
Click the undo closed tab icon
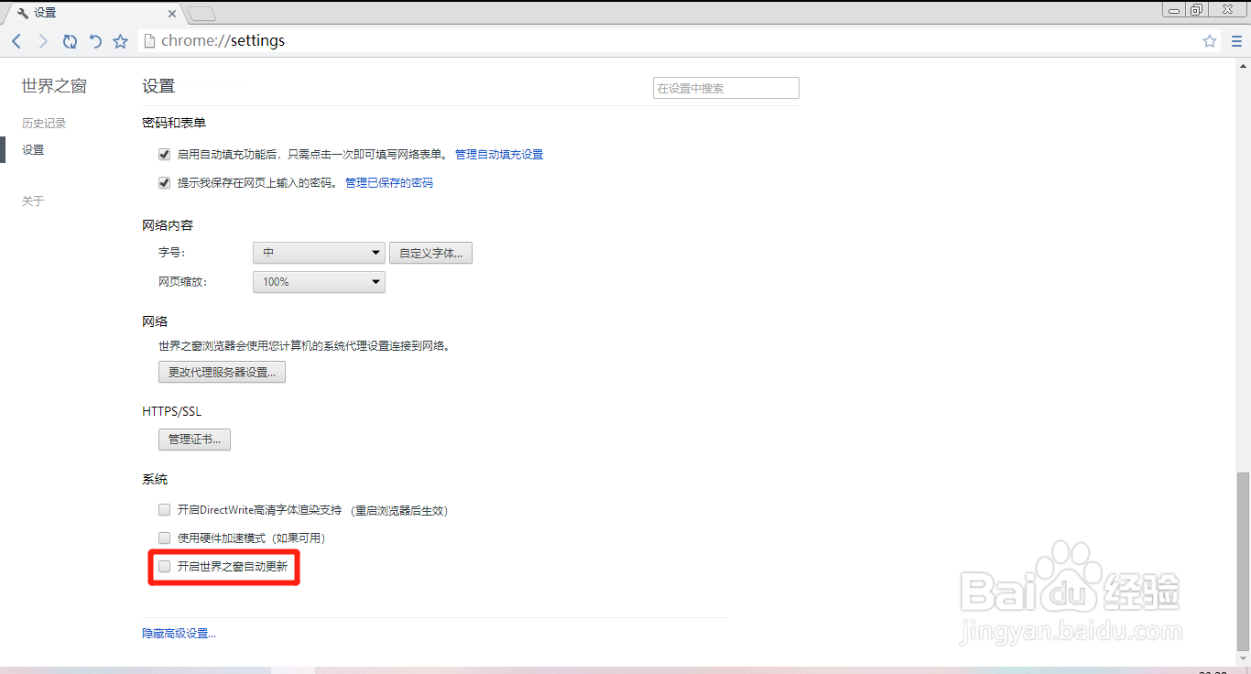95,41
